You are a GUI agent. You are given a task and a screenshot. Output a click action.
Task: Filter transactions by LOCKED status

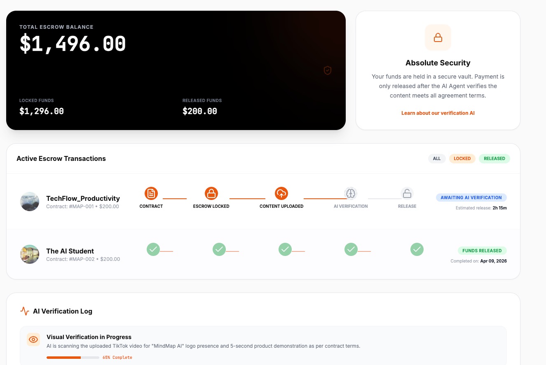[x=462, y=158]
